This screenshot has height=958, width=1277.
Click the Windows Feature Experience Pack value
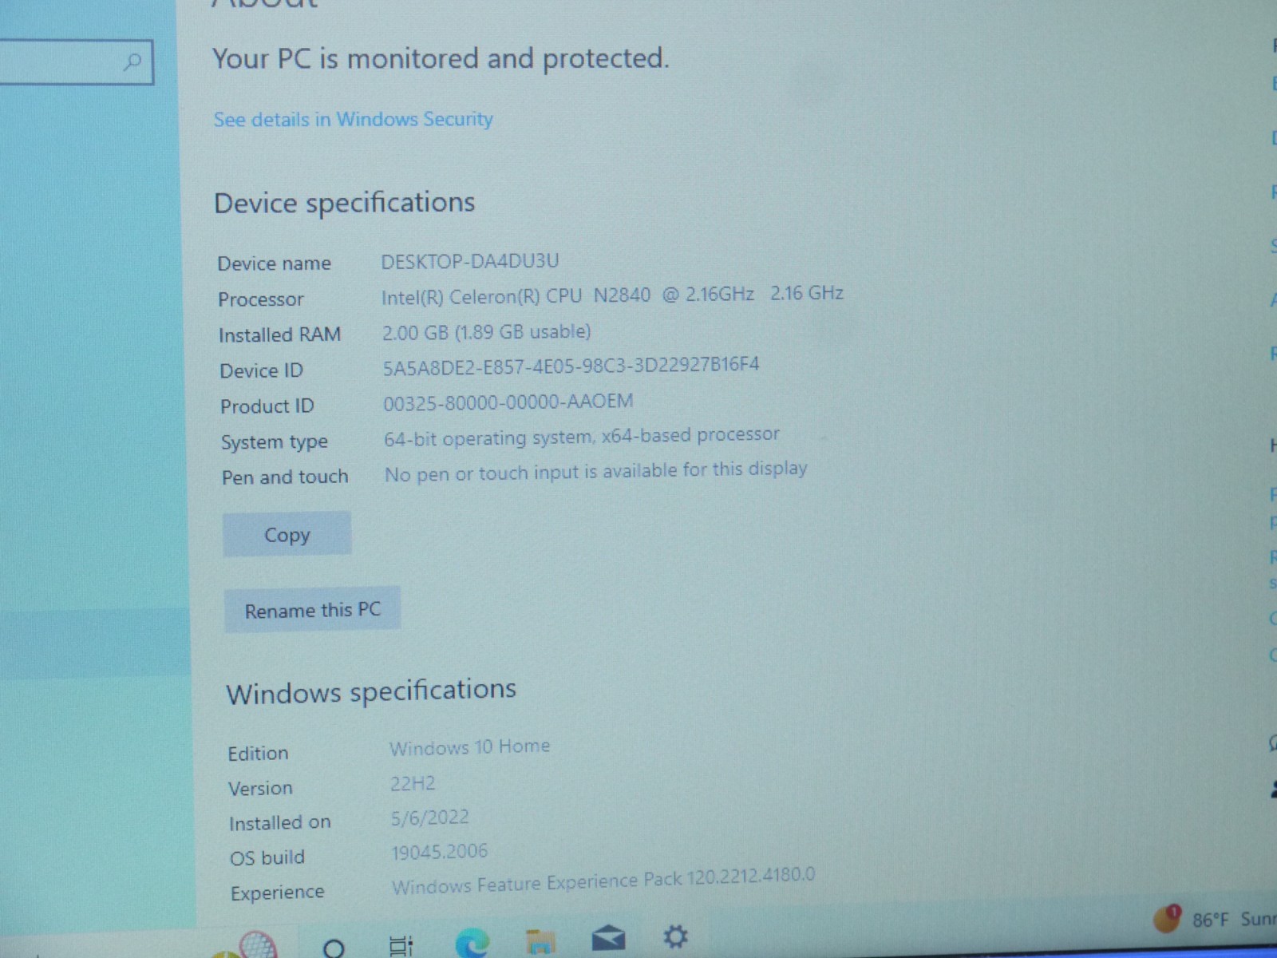click(603, 881)
